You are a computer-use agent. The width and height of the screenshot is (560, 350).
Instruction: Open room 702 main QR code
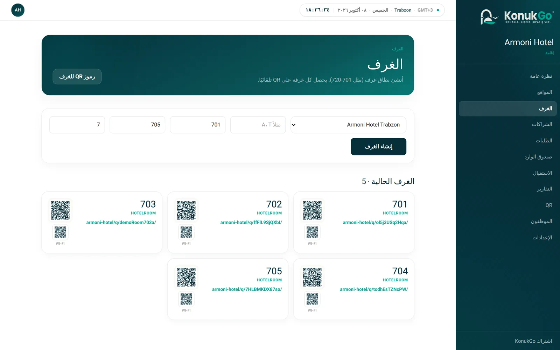[186, 210]
